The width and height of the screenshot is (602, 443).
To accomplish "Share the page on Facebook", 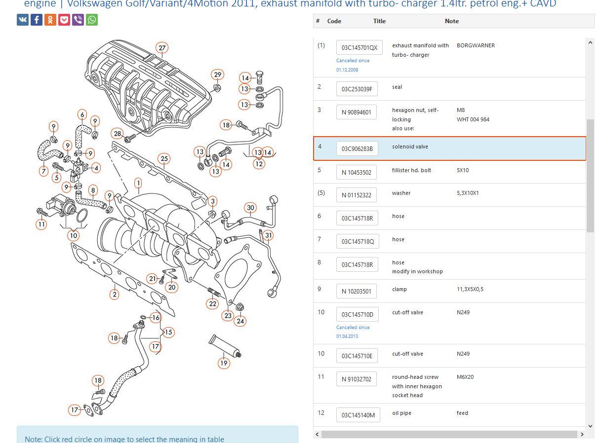I will click(x=37, y=20).
